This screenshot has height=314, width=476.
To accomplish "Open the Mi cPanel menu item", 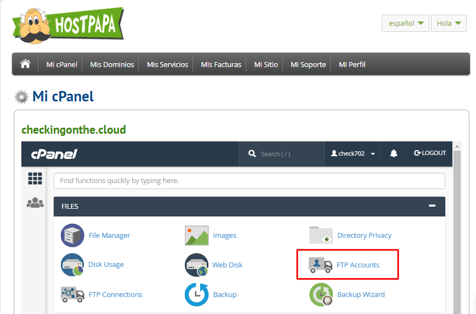I will click(61, 64).
